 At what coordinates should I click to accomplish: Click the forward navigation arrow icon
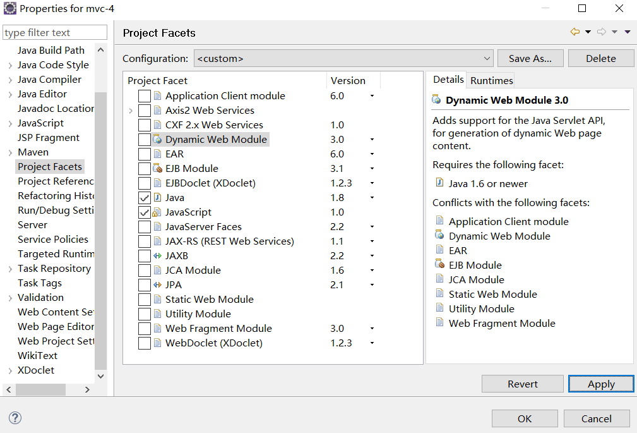point(601,32)
